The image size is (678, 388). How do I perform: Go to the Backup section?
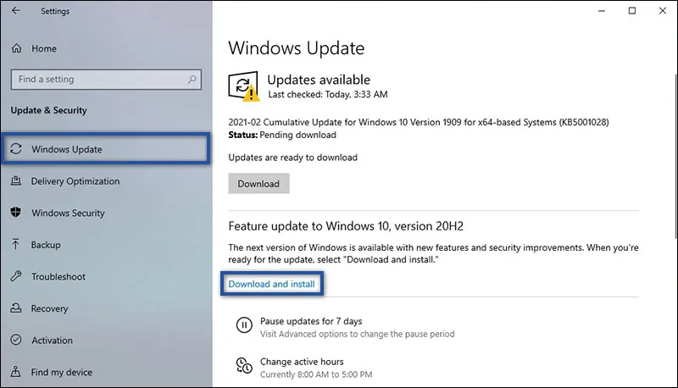105,245
